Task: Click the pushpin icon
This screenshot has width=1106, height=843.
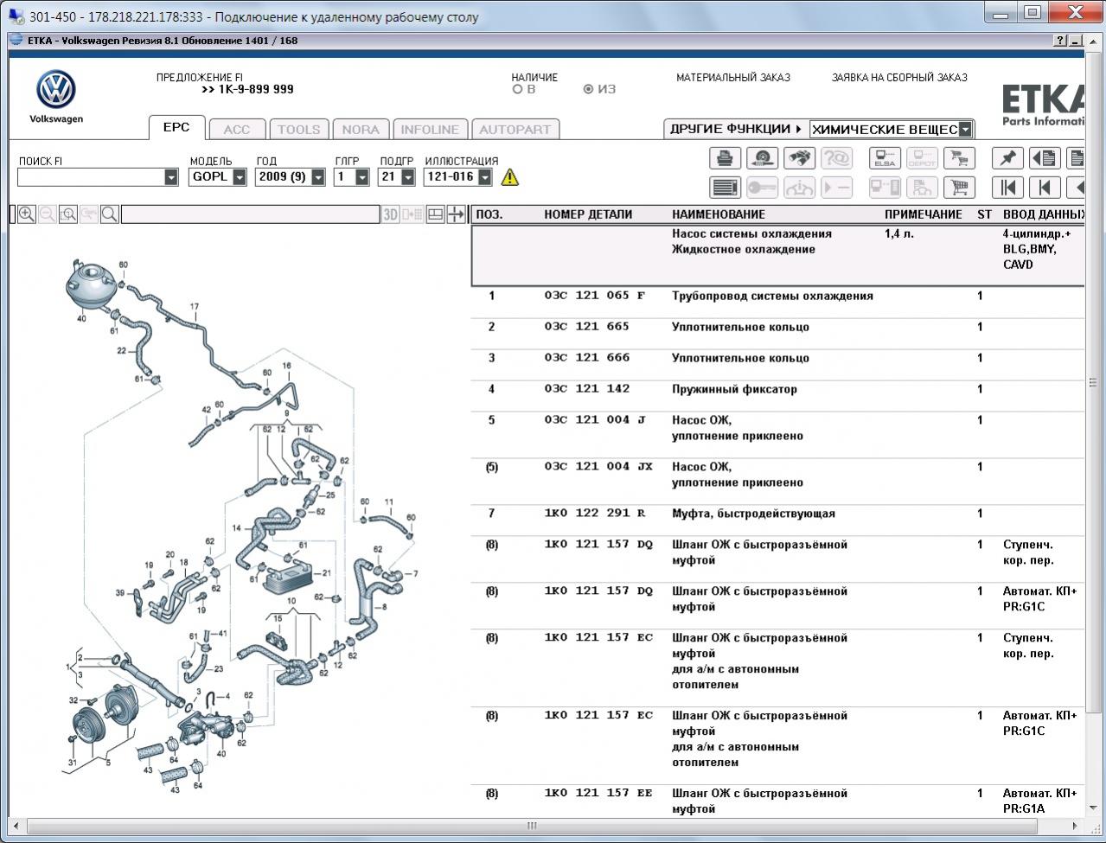Action: point(1007,158)
